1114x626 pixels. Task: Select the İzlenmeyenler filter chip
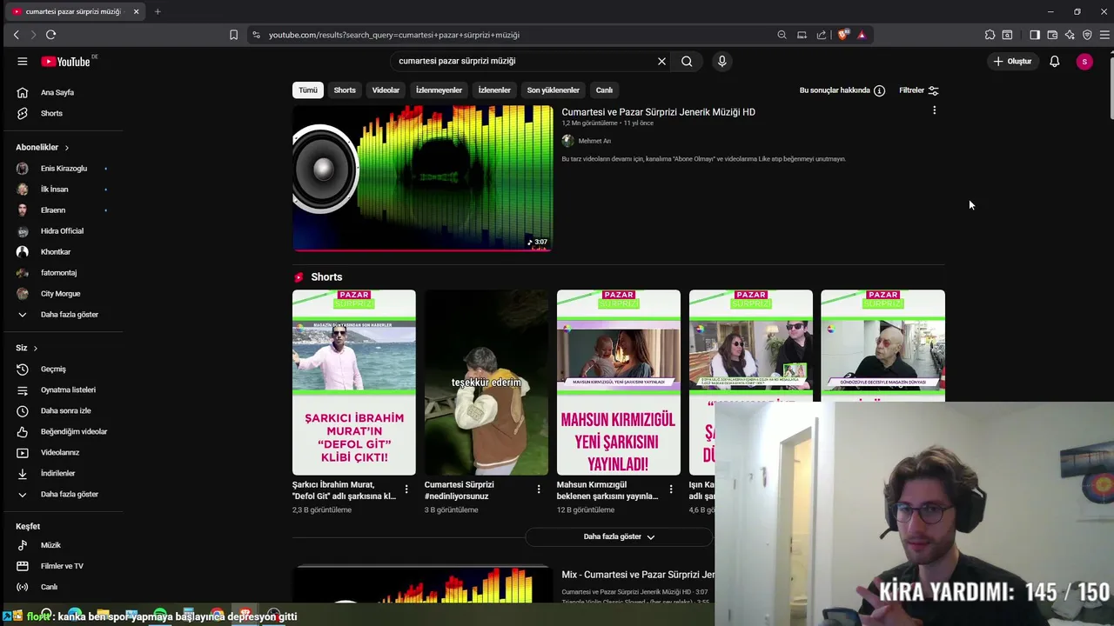click(x=439, y=90)
